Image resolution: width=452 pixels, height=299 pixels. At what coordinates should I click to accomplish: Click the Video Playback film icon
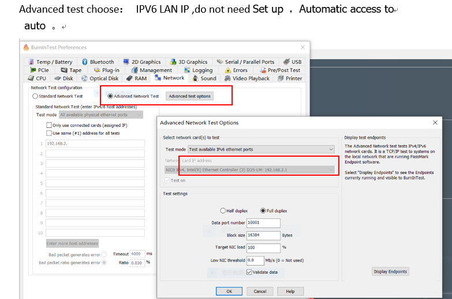tap(227, 78)
